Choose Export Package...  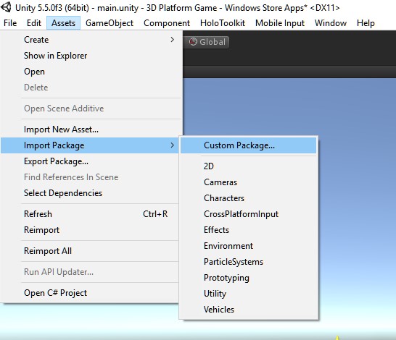coord(90,161)
